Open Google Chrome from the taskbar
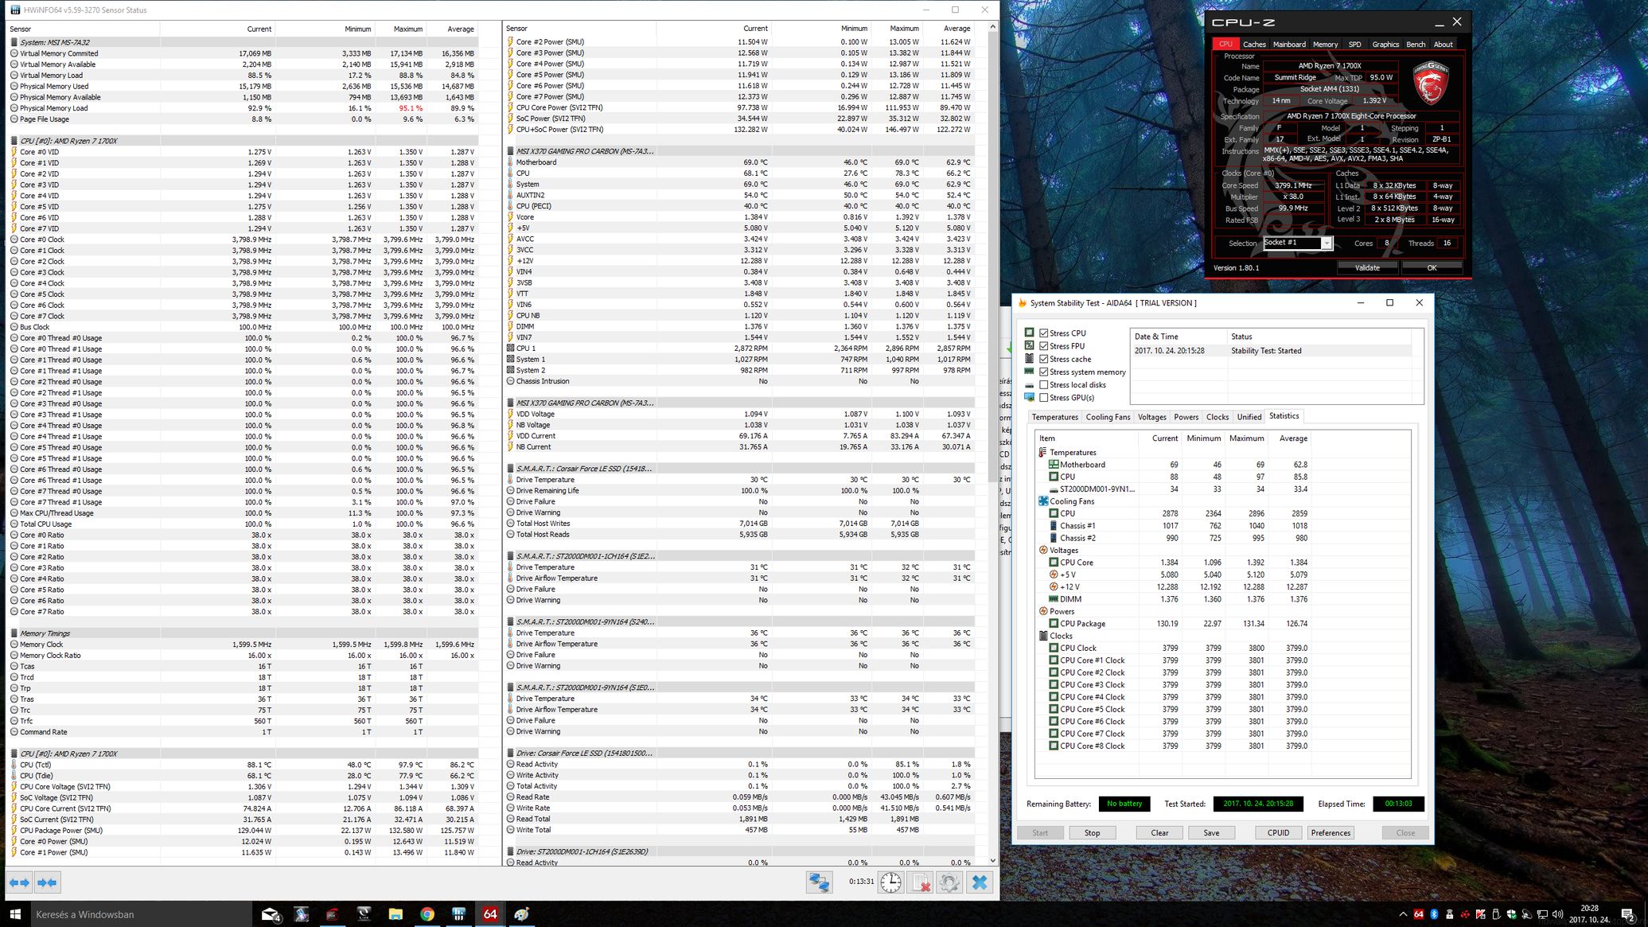 pos(427,914)
